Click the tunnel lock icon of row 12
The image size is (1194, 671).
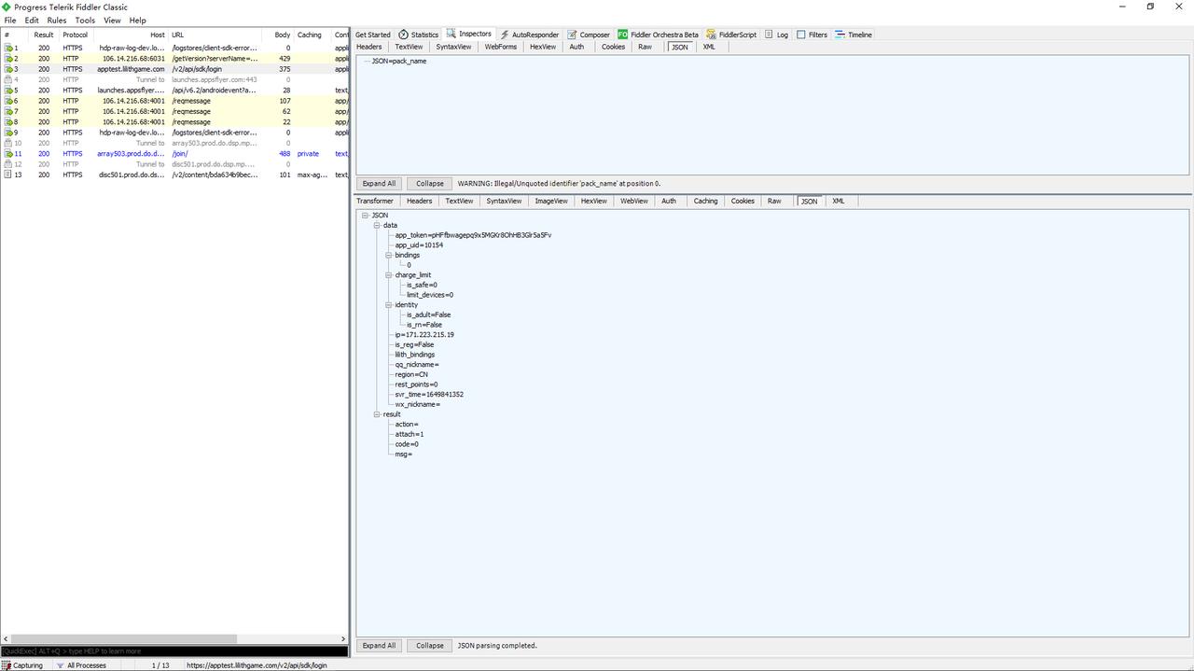point(8,164)
